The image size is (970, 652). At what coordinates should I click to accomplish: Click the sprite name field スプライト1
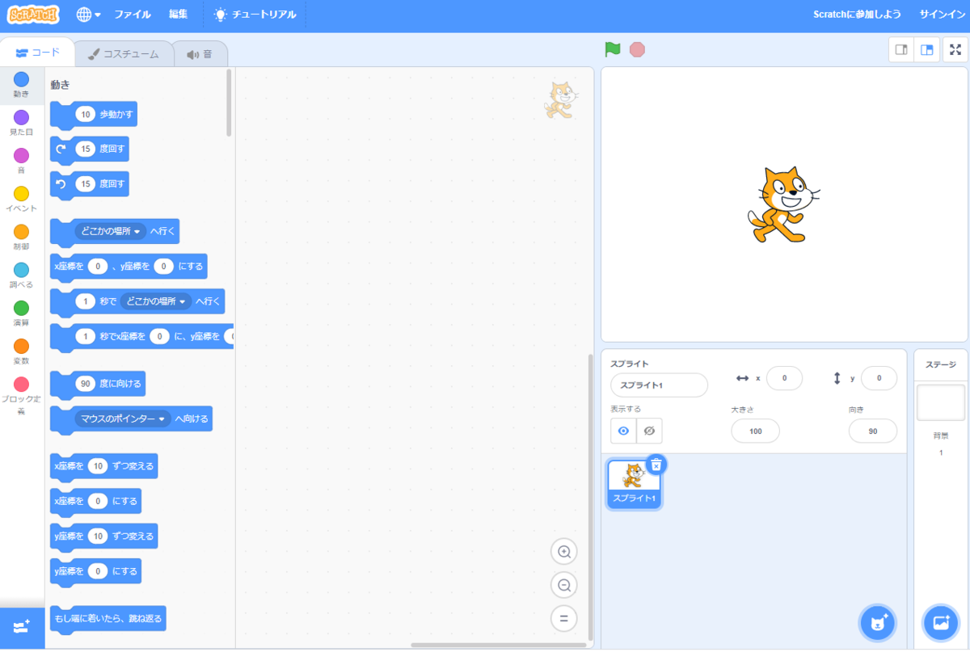coord(659,385)
